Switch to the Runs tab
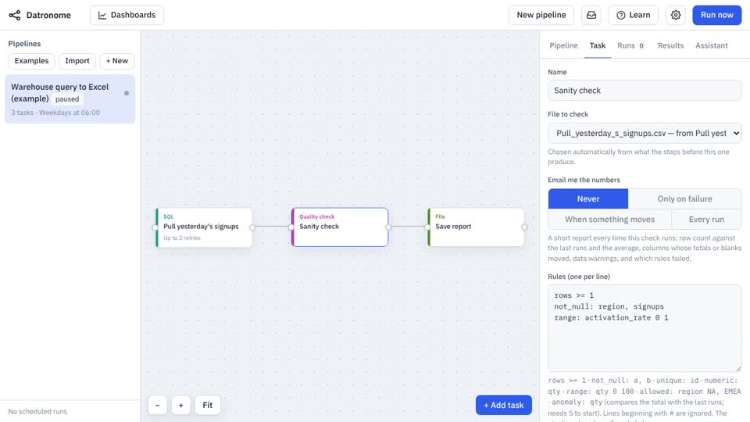This screenshot has height=422, width=750. pyautogui.click(x=630, y=45)
